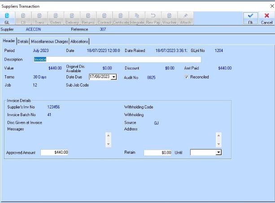Click the CB toolbar icon
This screenshot has height=203, width=275.
click(23, 18)
